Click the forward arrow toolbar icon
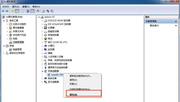The image size is (180, 102). [7, 11]
